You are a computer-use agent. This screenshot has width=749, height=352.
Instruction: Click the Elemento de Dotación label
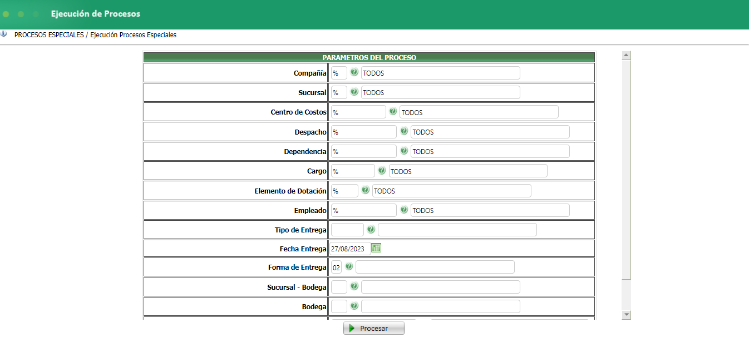click(x=290, y=191)
